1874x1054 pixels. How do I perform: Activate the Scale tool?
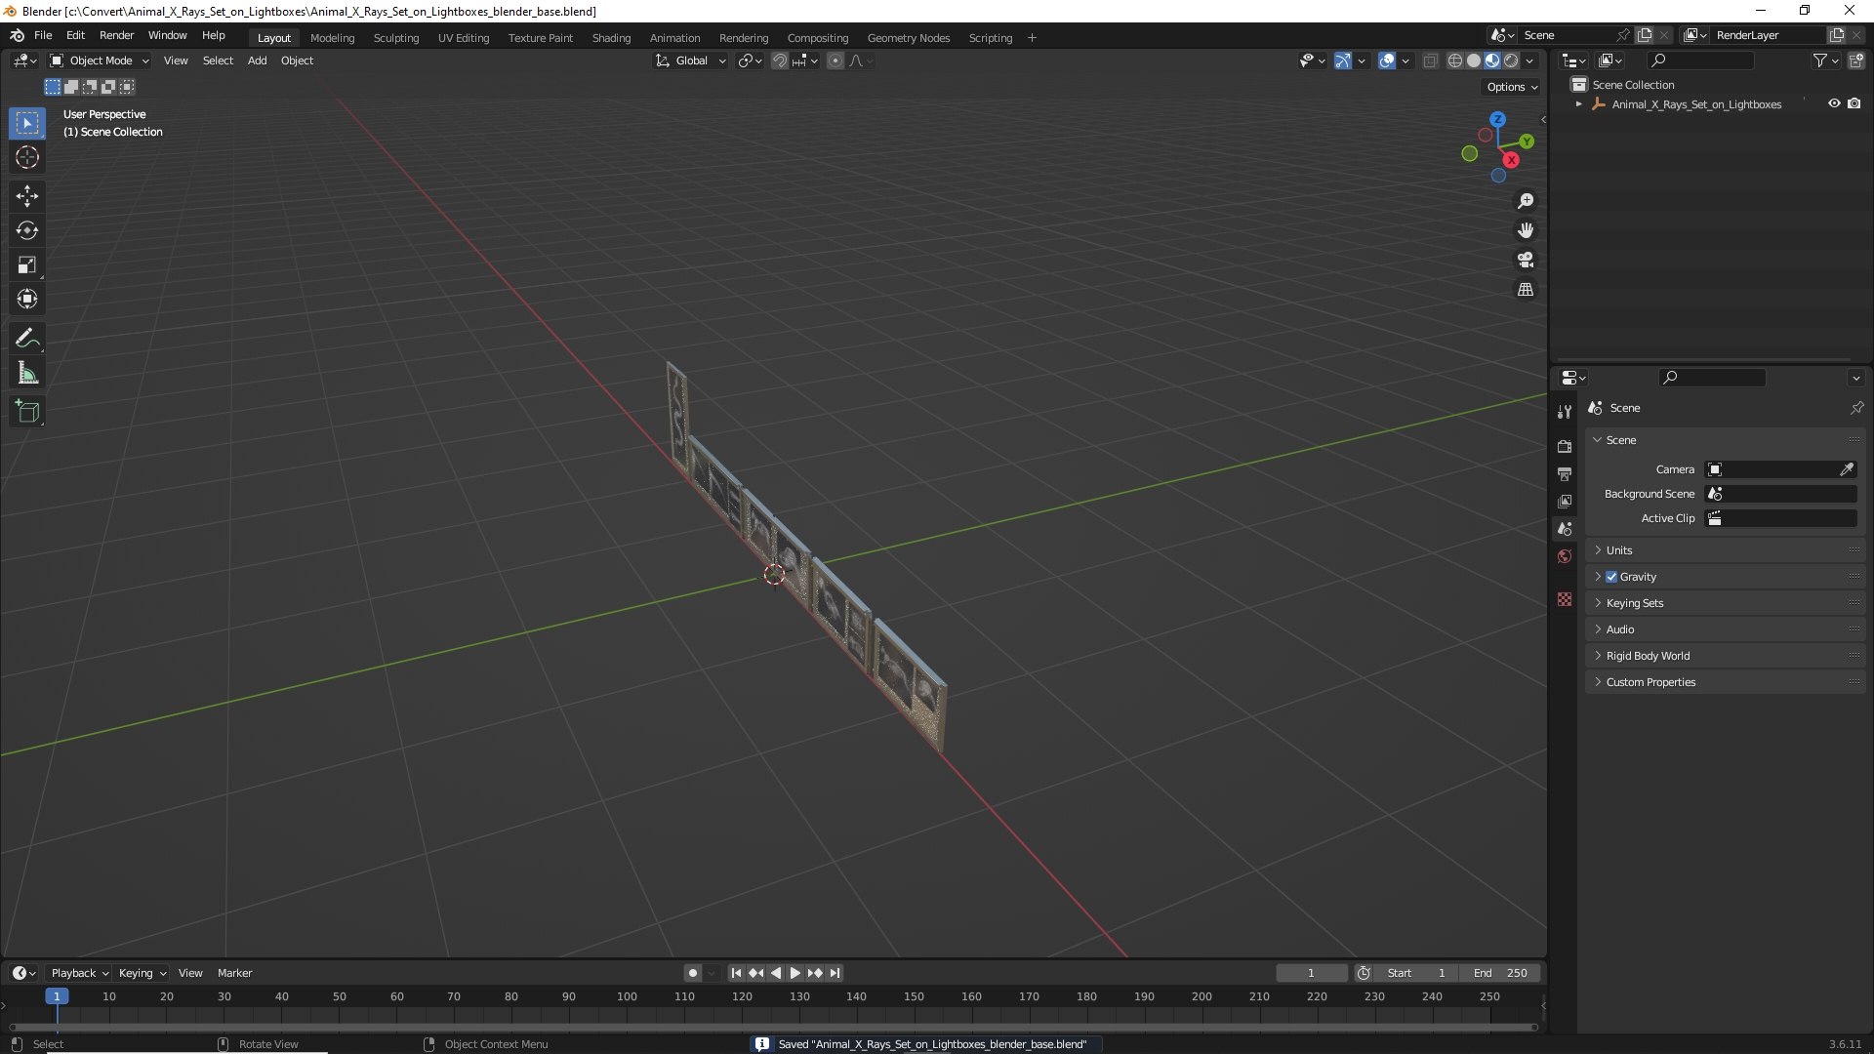(x=27, y=264)
